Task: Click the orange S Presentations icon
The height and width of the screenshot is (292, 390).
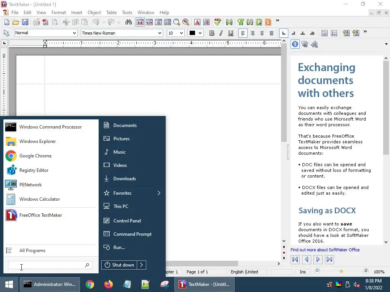Action: [x=268, y=22]
